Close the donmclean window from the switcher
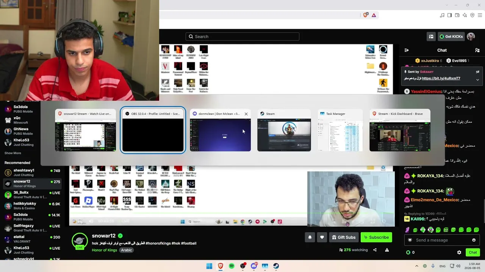The image size is (485, 272). [x=246, y=114]
